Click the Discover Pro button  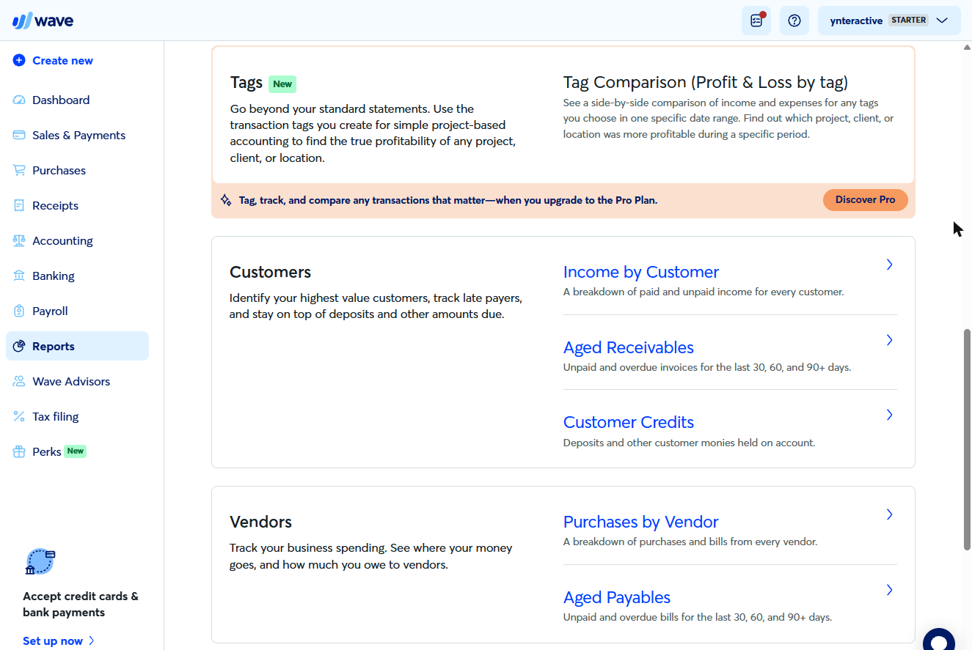(x=866, y=200)
